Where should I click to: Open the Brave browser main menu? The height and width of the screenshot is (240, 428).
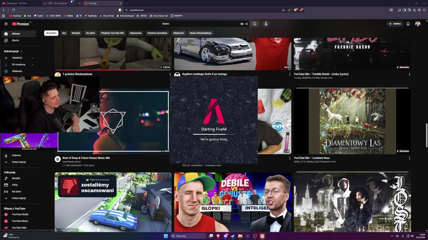pos(424,10)
